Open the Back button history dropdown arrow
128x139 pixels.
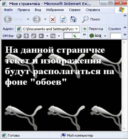[28, 19]
